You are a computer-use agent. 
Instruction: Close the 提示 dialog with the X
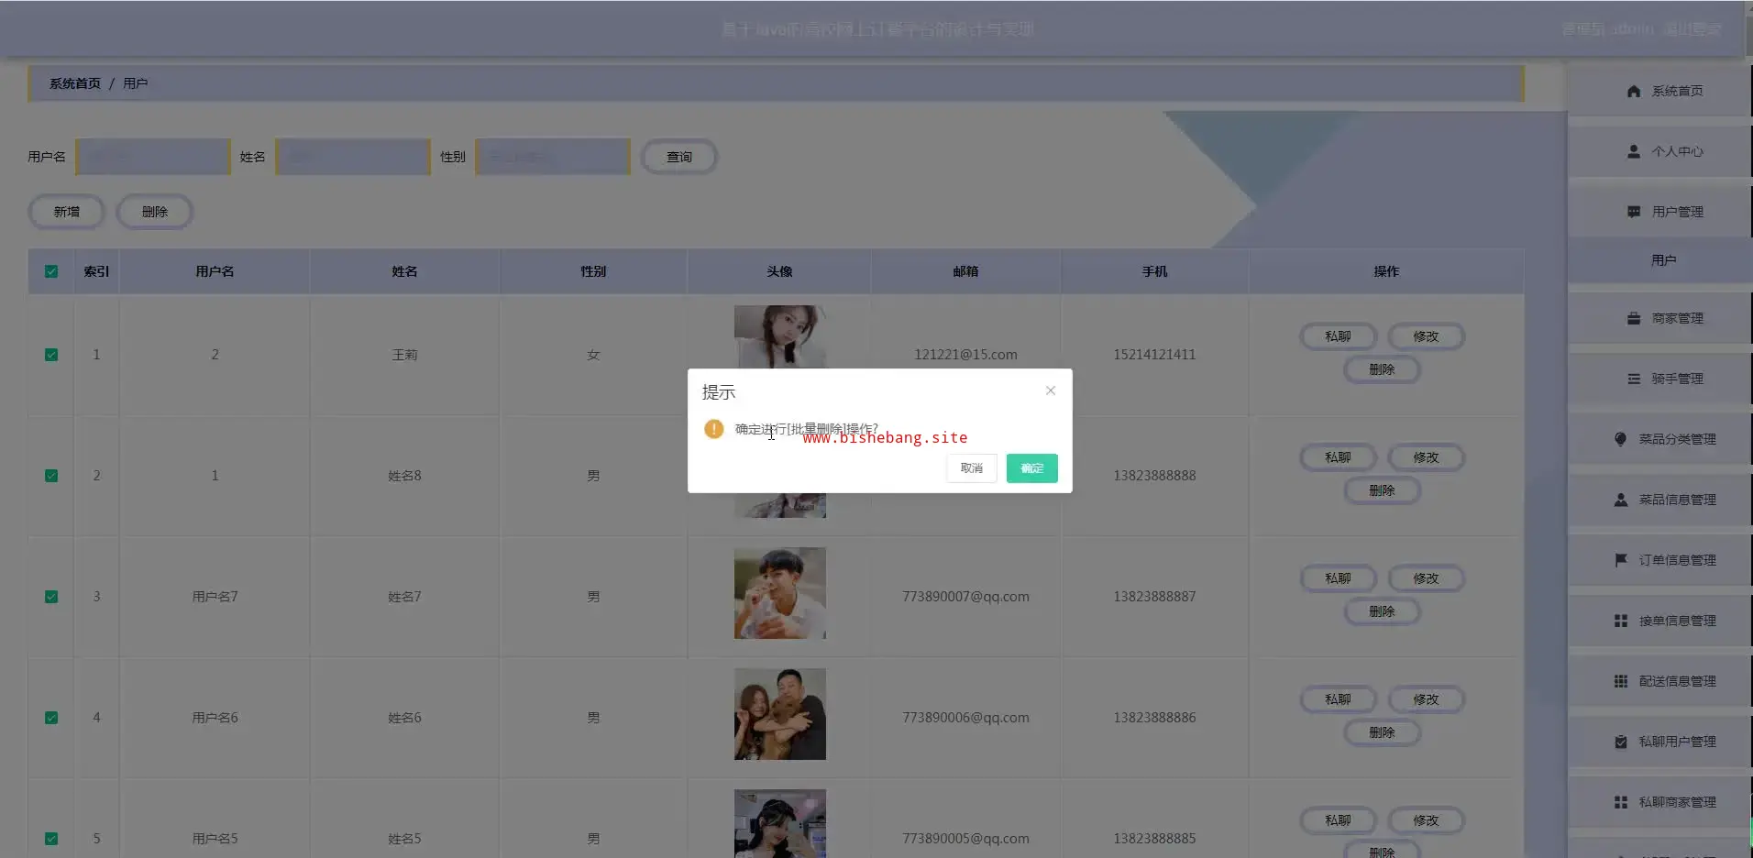(x=1050, y=390)
